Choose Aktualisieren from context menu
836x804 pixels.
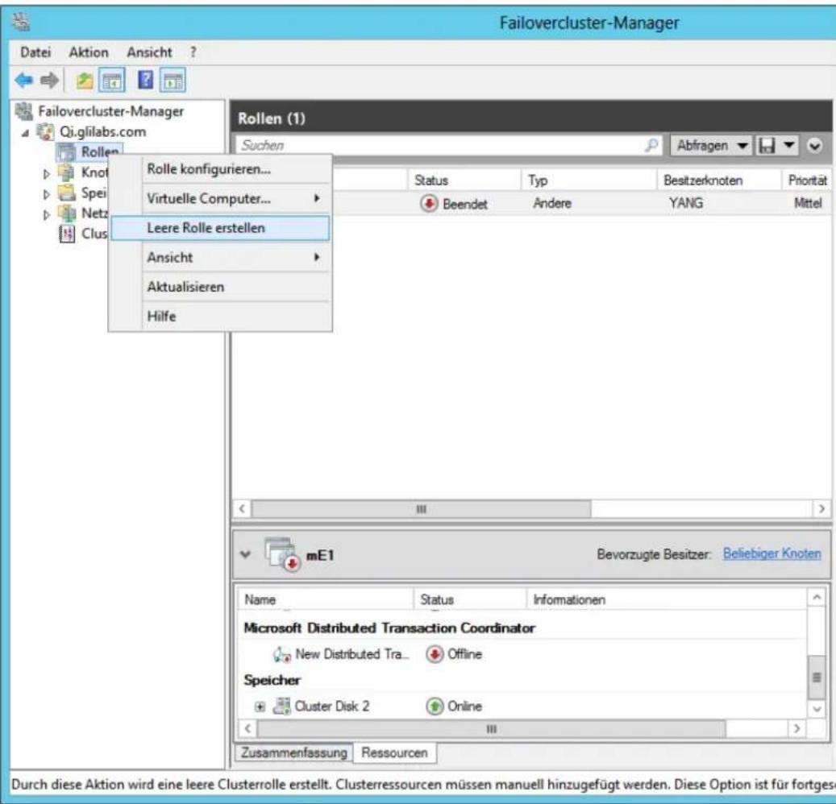[x=220, y=287]
